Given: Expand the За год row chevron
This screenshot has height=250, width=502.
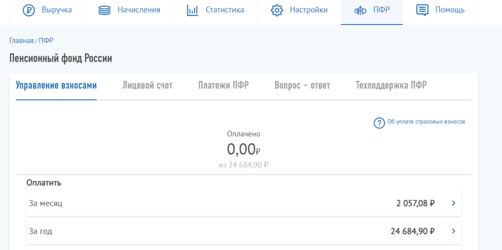Looking at the screenshot, I should pyautogui.click(x=453, y=231).
